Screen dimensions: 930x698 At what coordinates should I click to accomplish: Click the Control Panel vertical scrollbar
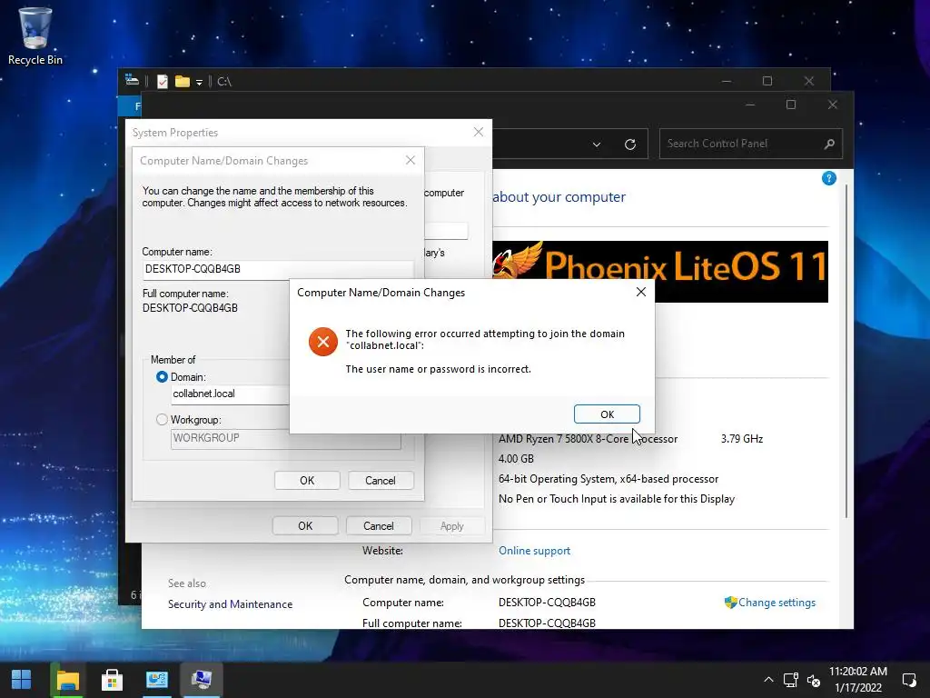pos(846,350)
